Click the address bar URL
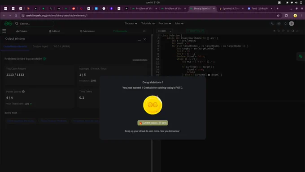Viewport: 305px width, 172px height. click(x=57, y=16)
